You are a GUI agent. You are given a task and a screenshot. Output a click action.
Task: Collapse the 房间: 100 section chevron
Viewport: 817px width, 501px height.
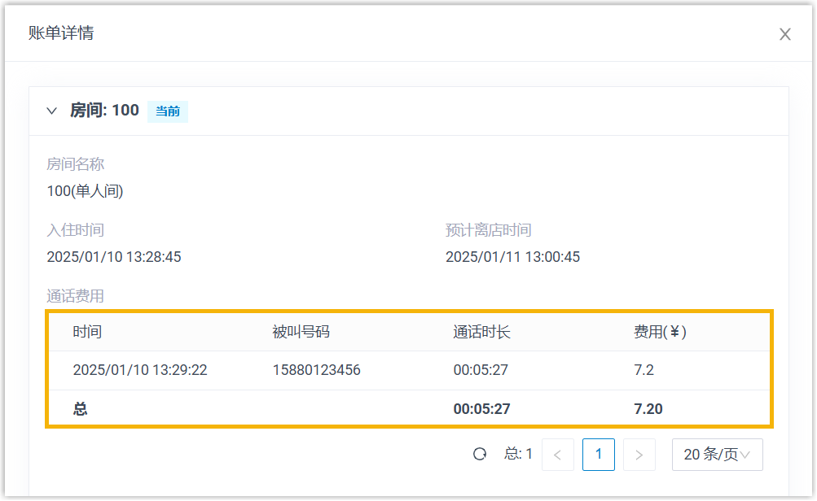pyautogui.click(x=52, y=111)
